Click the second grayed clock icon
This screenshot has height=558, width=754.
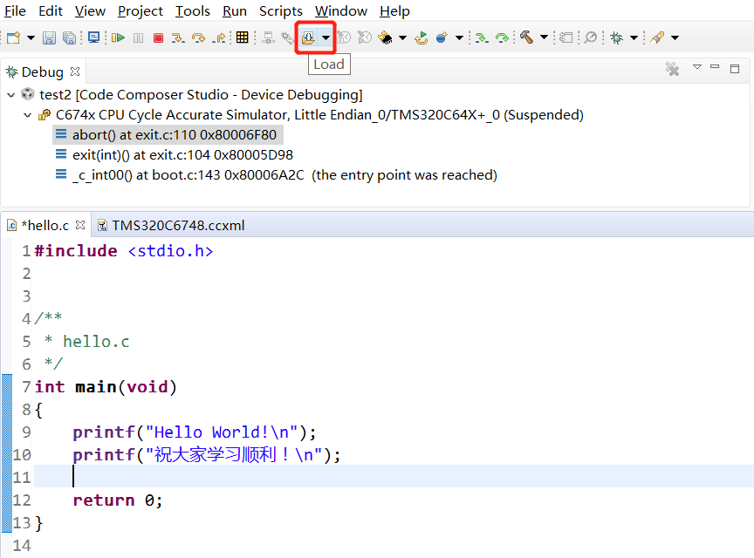tap(365, 37)
